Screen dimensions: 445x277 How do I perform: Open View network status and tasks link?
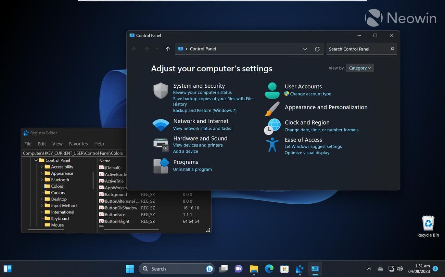202,129
